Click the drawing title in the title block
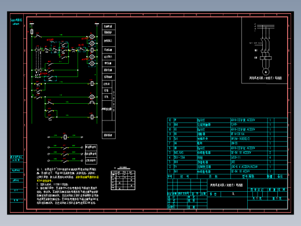The height and width of the screenshot is (226, 301). 226,185
